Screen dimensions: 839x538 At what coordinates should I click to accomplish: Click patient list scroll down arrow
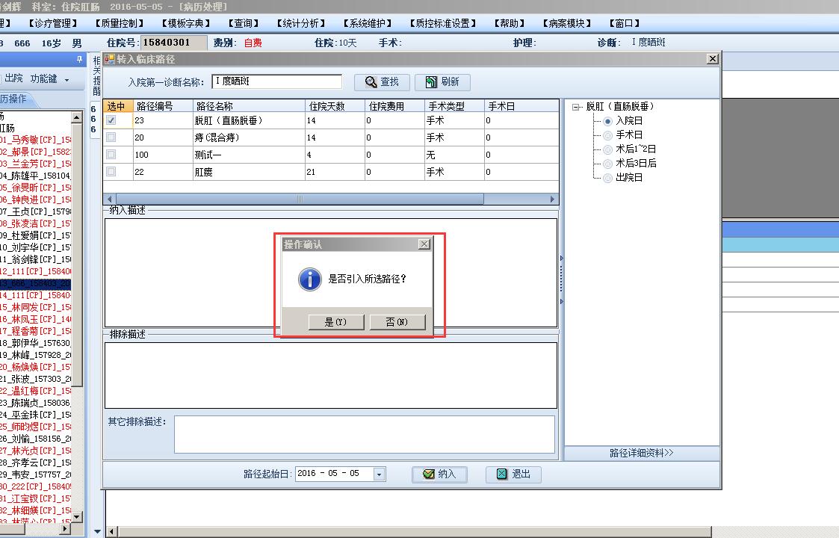coord(76,517)
